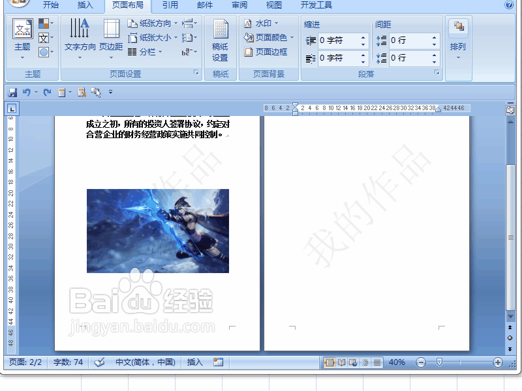
Task: Click left indent value field
Action: click(338, 40)
